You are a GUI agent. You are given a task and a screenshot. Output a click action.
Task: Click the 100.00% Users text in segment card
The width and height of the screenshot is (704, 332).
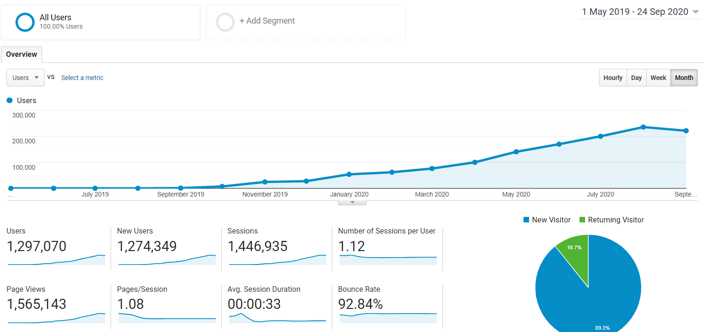tap(61, 27)
